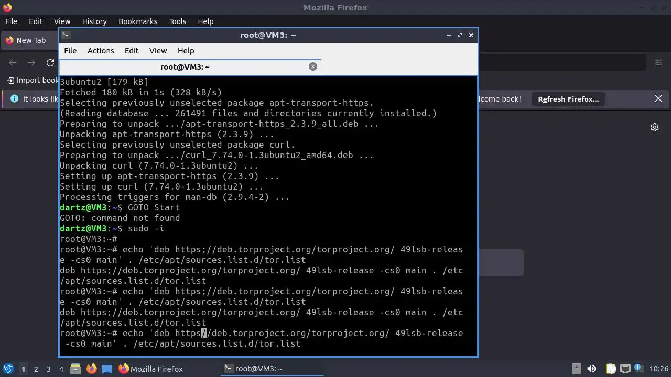The width and height of the screenshot is (671, 377).
Task: Open the Firefox Edit menu
Action: (x=36, y=21)
